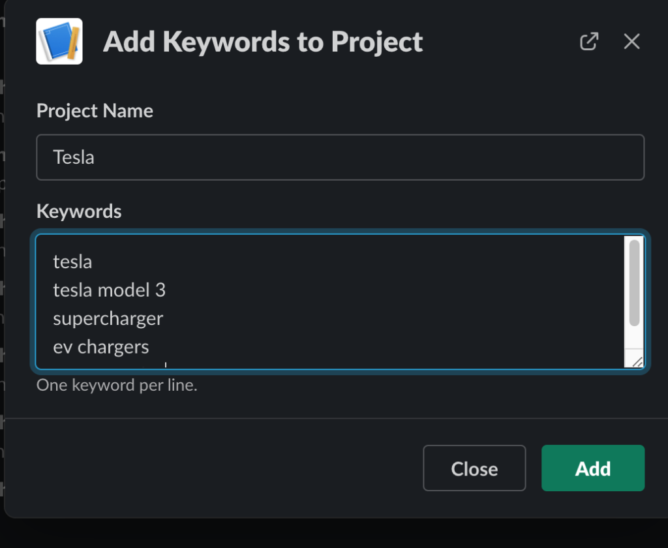Click the 'Add Keywords to Project' title
The height and width of the screenshot is (548, 668).
[x=263, y=42]
